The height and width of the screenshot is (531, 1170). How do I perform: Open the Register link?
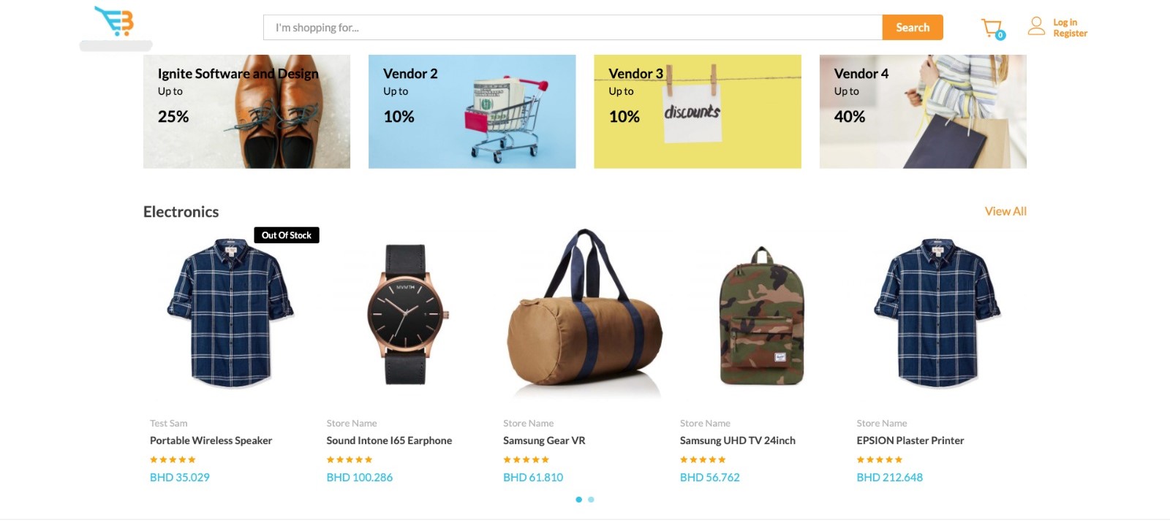(x=1070, y=34)
